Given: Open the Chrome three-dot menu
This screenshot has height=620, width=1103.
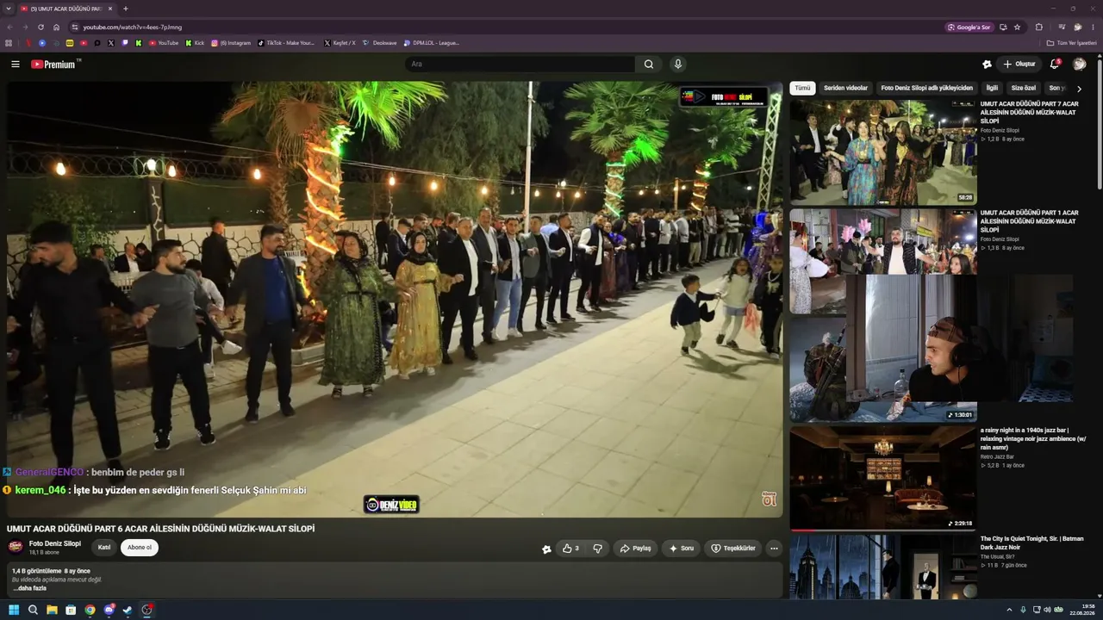Looking at the screenshot, I should tap(1093, 27).
